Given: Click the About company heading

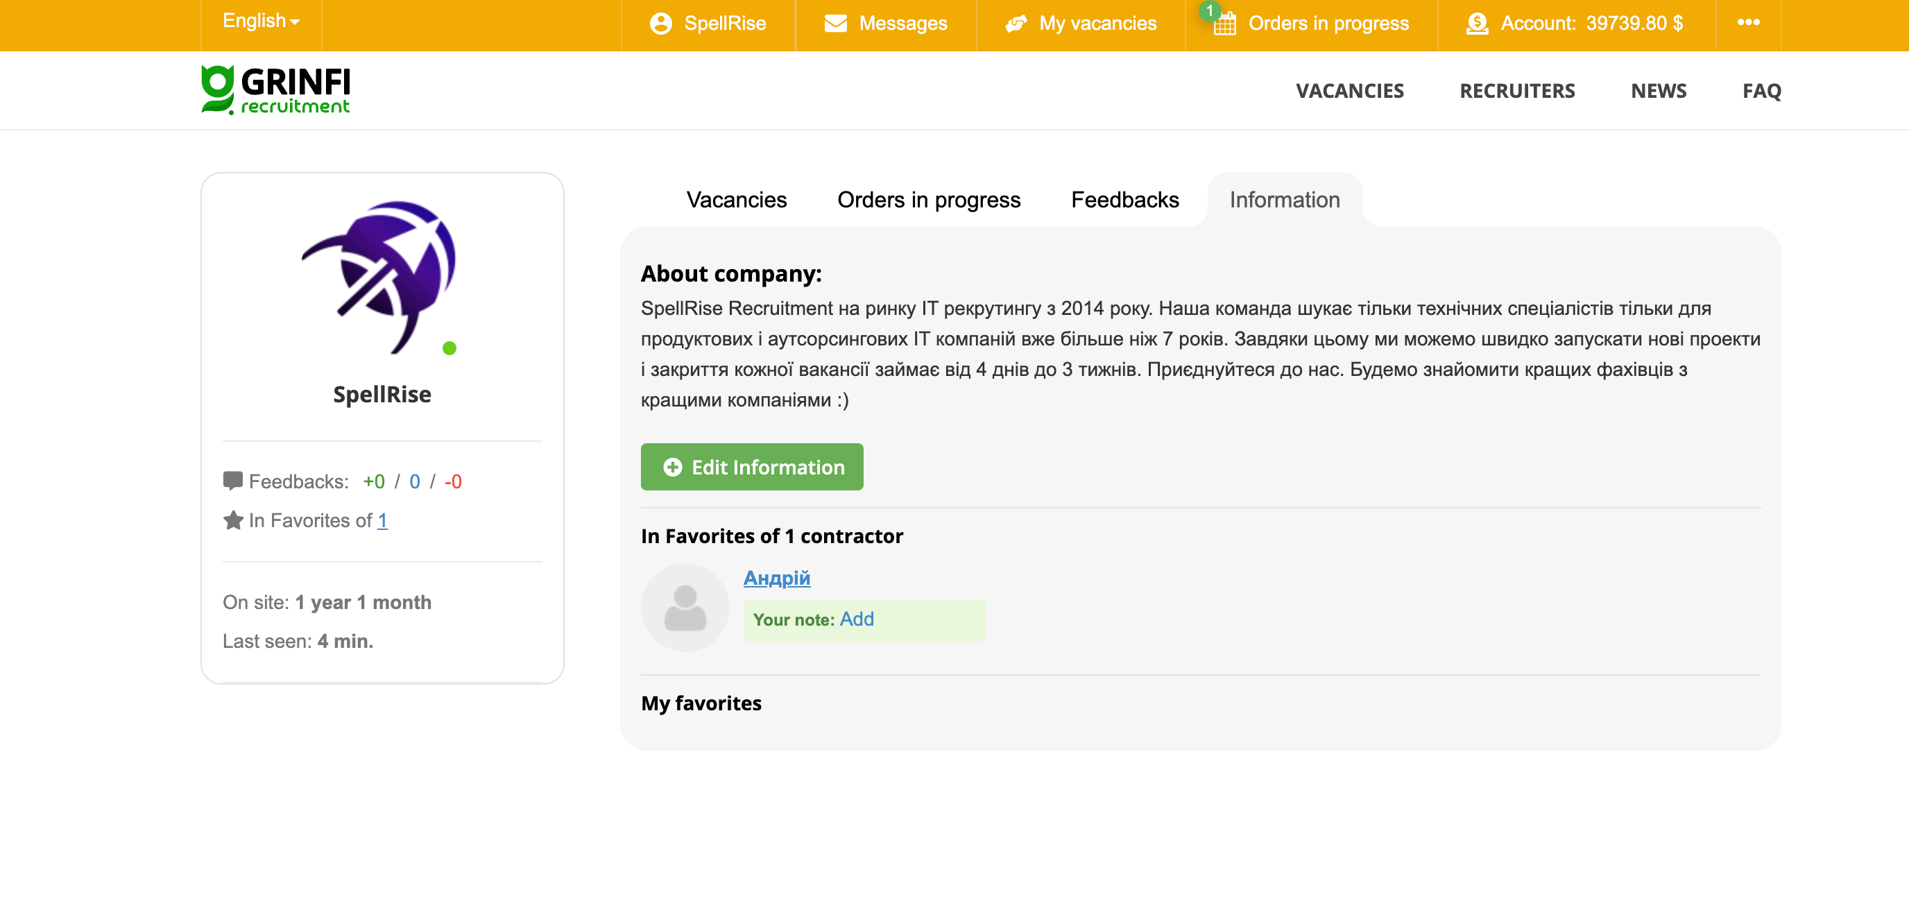Looking at the screenshot, I should (730, 273).
